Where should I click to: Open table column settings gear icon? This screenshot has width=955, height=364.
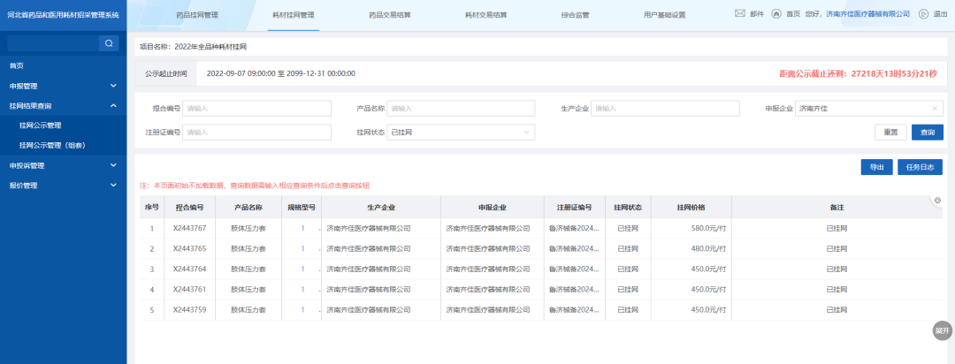pyautogui.click(x=937, y=201)
